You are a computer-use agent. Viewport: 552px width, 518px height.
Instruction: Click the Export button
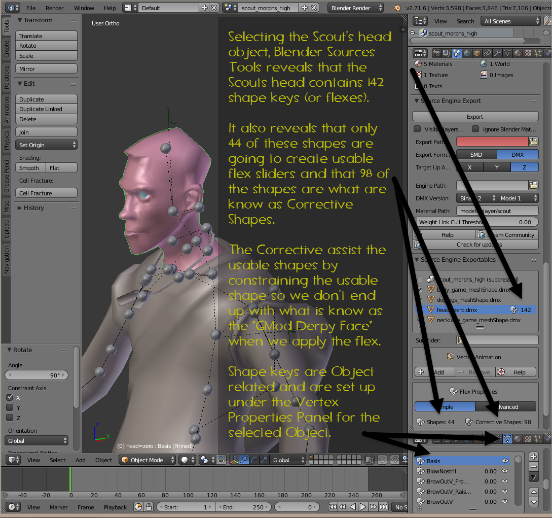(475, 116)
